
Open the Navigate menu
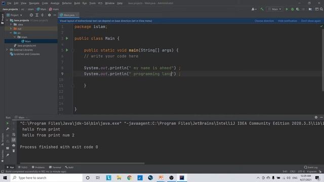pyautogui.click(x=34, y=3)
